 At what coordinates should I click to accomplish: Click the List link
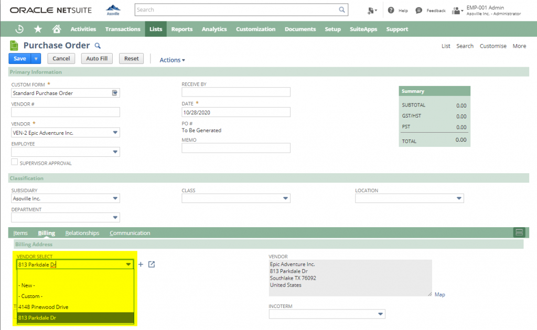point(446,46)
